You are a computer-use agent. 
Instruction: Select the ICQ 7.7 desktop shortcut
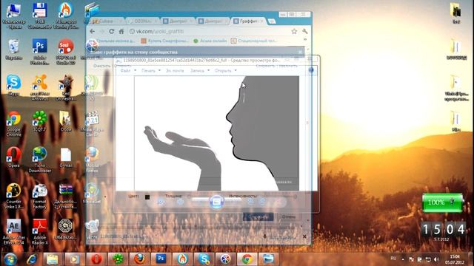tap(39, 121)
